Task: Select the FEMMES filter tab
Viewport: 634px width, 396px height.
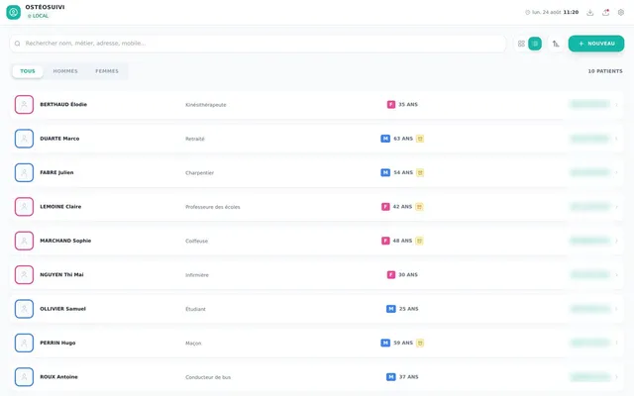Action: (x=107, y=71)
